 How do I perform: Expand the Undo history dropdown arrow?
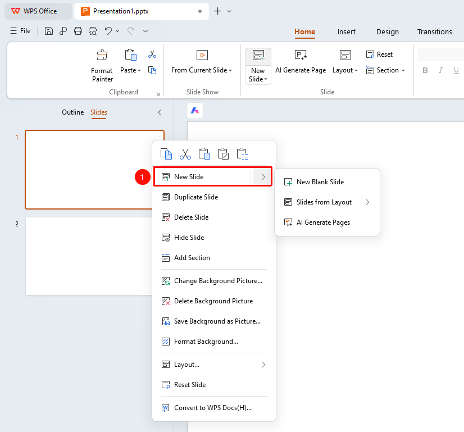pyautogui.click(x=117, y=31)
